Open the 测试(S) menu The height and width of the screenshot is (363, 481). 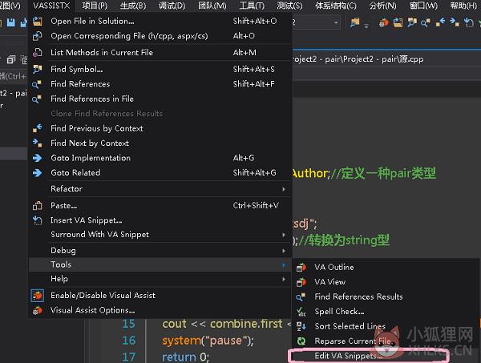point(289,6)
